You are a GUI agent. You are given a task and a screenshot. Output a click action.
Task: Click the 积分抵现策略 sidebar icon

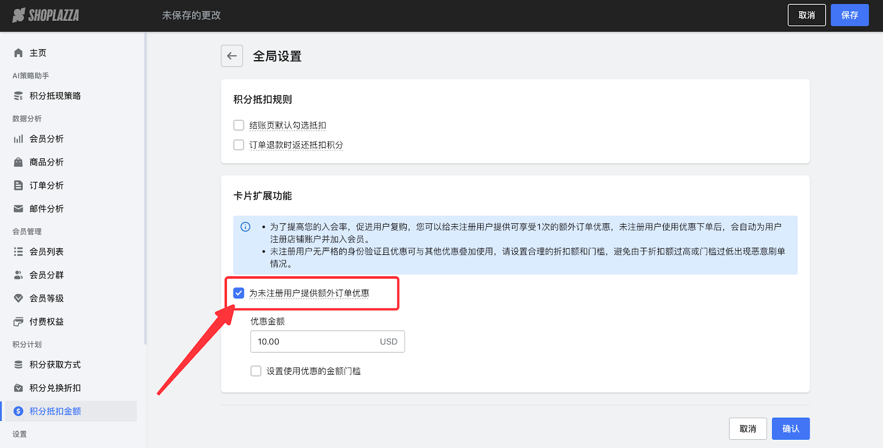pos(18,96)
